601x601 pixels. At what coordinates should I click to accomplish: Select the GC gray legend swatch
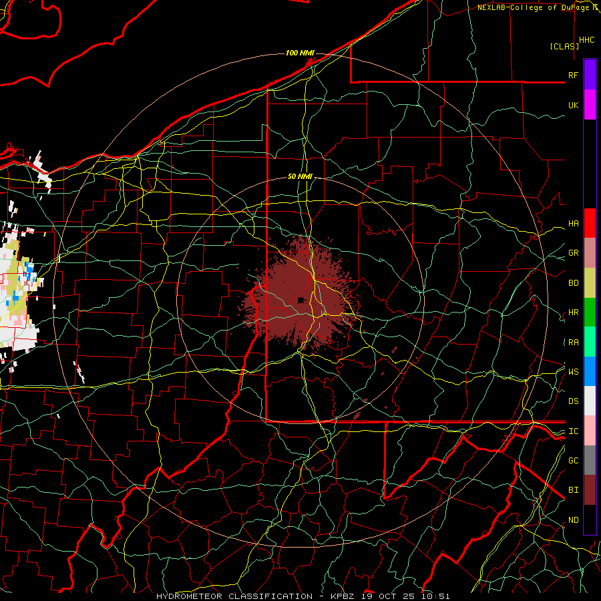pyautogui.click(x=590, y=460)
